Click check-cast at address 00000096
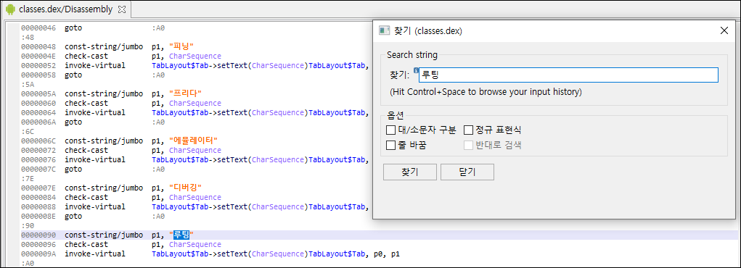The image size is (741, 268). click(x=86, y=244)
